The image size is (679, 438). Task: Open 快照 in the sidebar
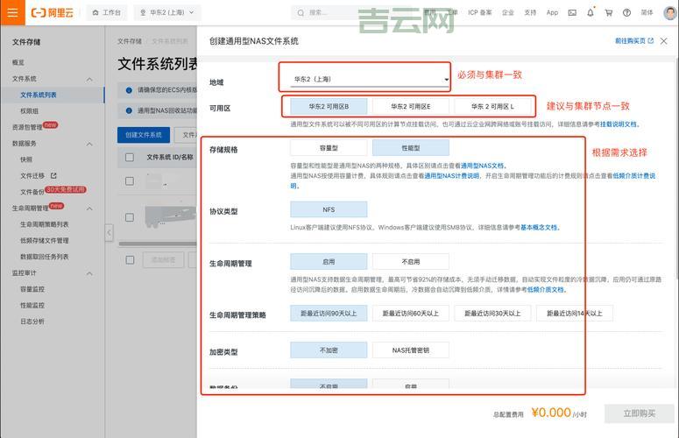coord(26,159)
